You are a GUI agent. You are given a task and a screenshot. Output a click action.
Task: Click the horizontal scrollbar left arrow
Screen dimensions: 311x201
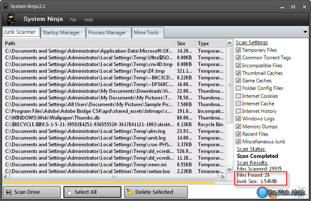6,176
